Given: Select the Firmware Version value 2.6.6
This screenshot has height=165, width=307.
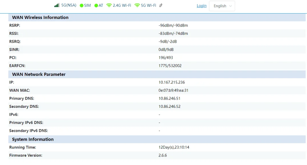Looking at the screenshot, I should tap(163, 155).
